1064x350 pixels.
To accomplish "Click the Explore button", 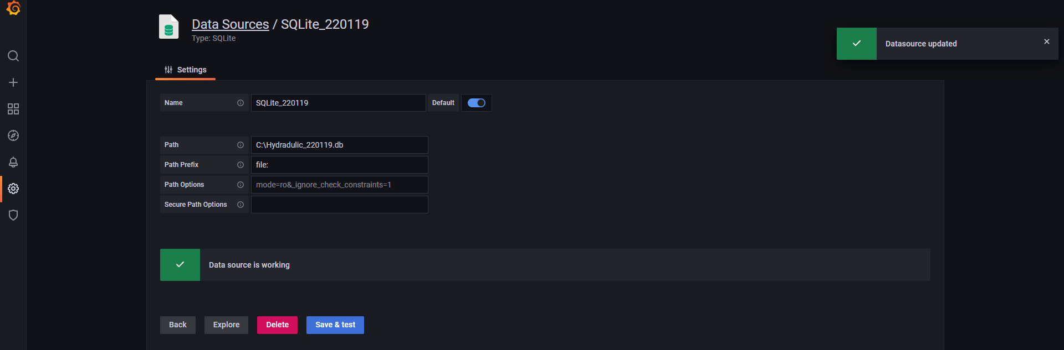I will pos(226,325).
